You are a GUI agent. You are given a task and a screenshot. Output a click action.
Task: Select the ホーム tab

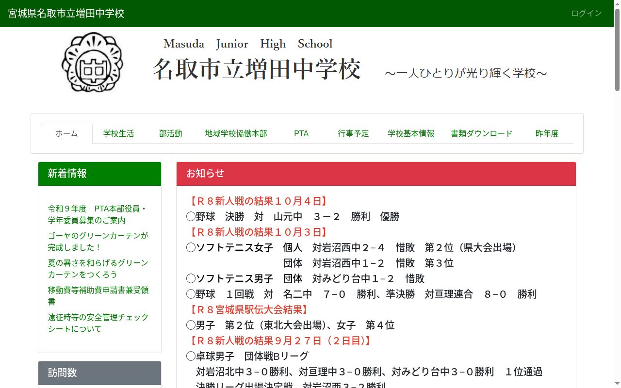point(66,133)
